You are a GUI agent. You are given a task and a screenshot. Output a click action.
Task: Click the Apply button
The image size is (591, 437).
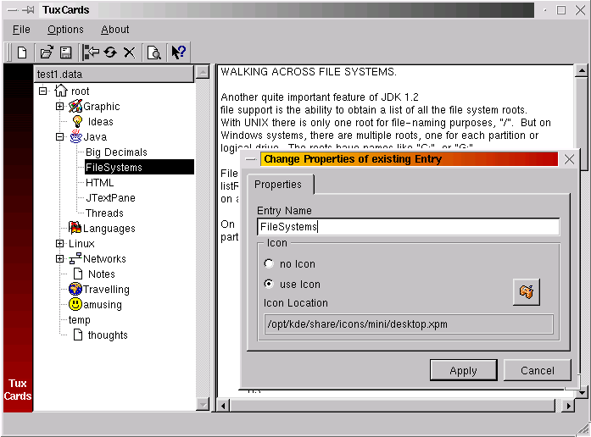463,370
